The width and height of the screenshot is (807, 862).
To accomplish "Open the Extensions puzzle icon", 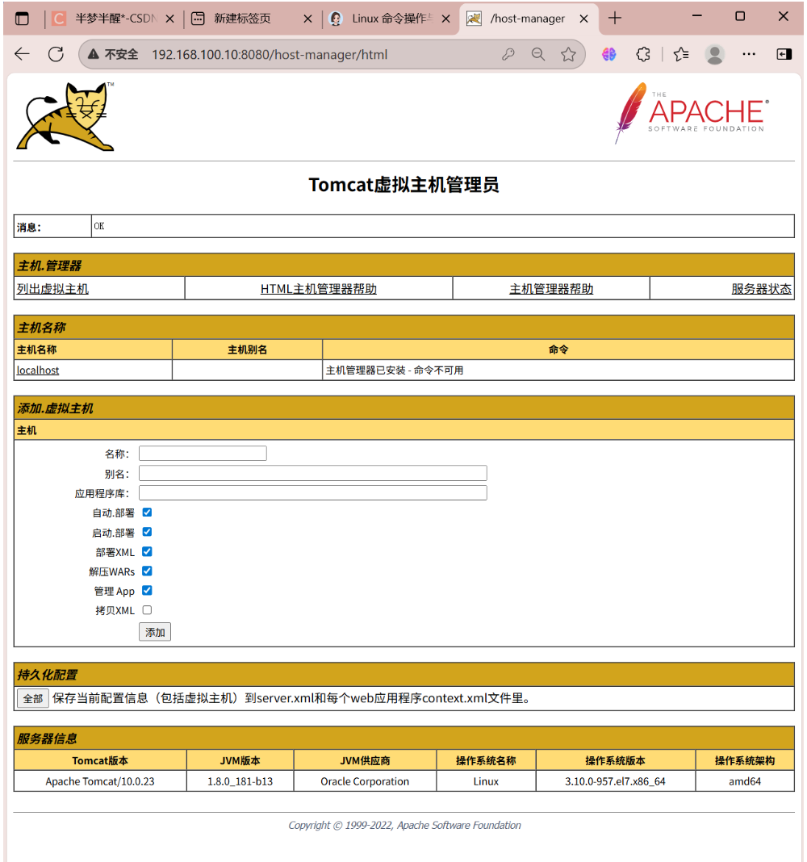I will pyautogui.click(x=643, y=54).
